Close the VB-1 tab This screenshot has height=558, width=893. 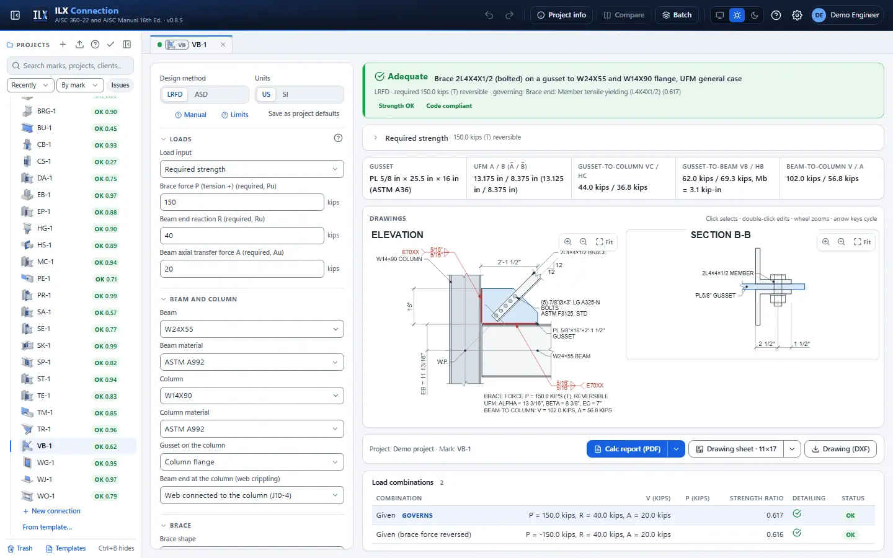223,45
